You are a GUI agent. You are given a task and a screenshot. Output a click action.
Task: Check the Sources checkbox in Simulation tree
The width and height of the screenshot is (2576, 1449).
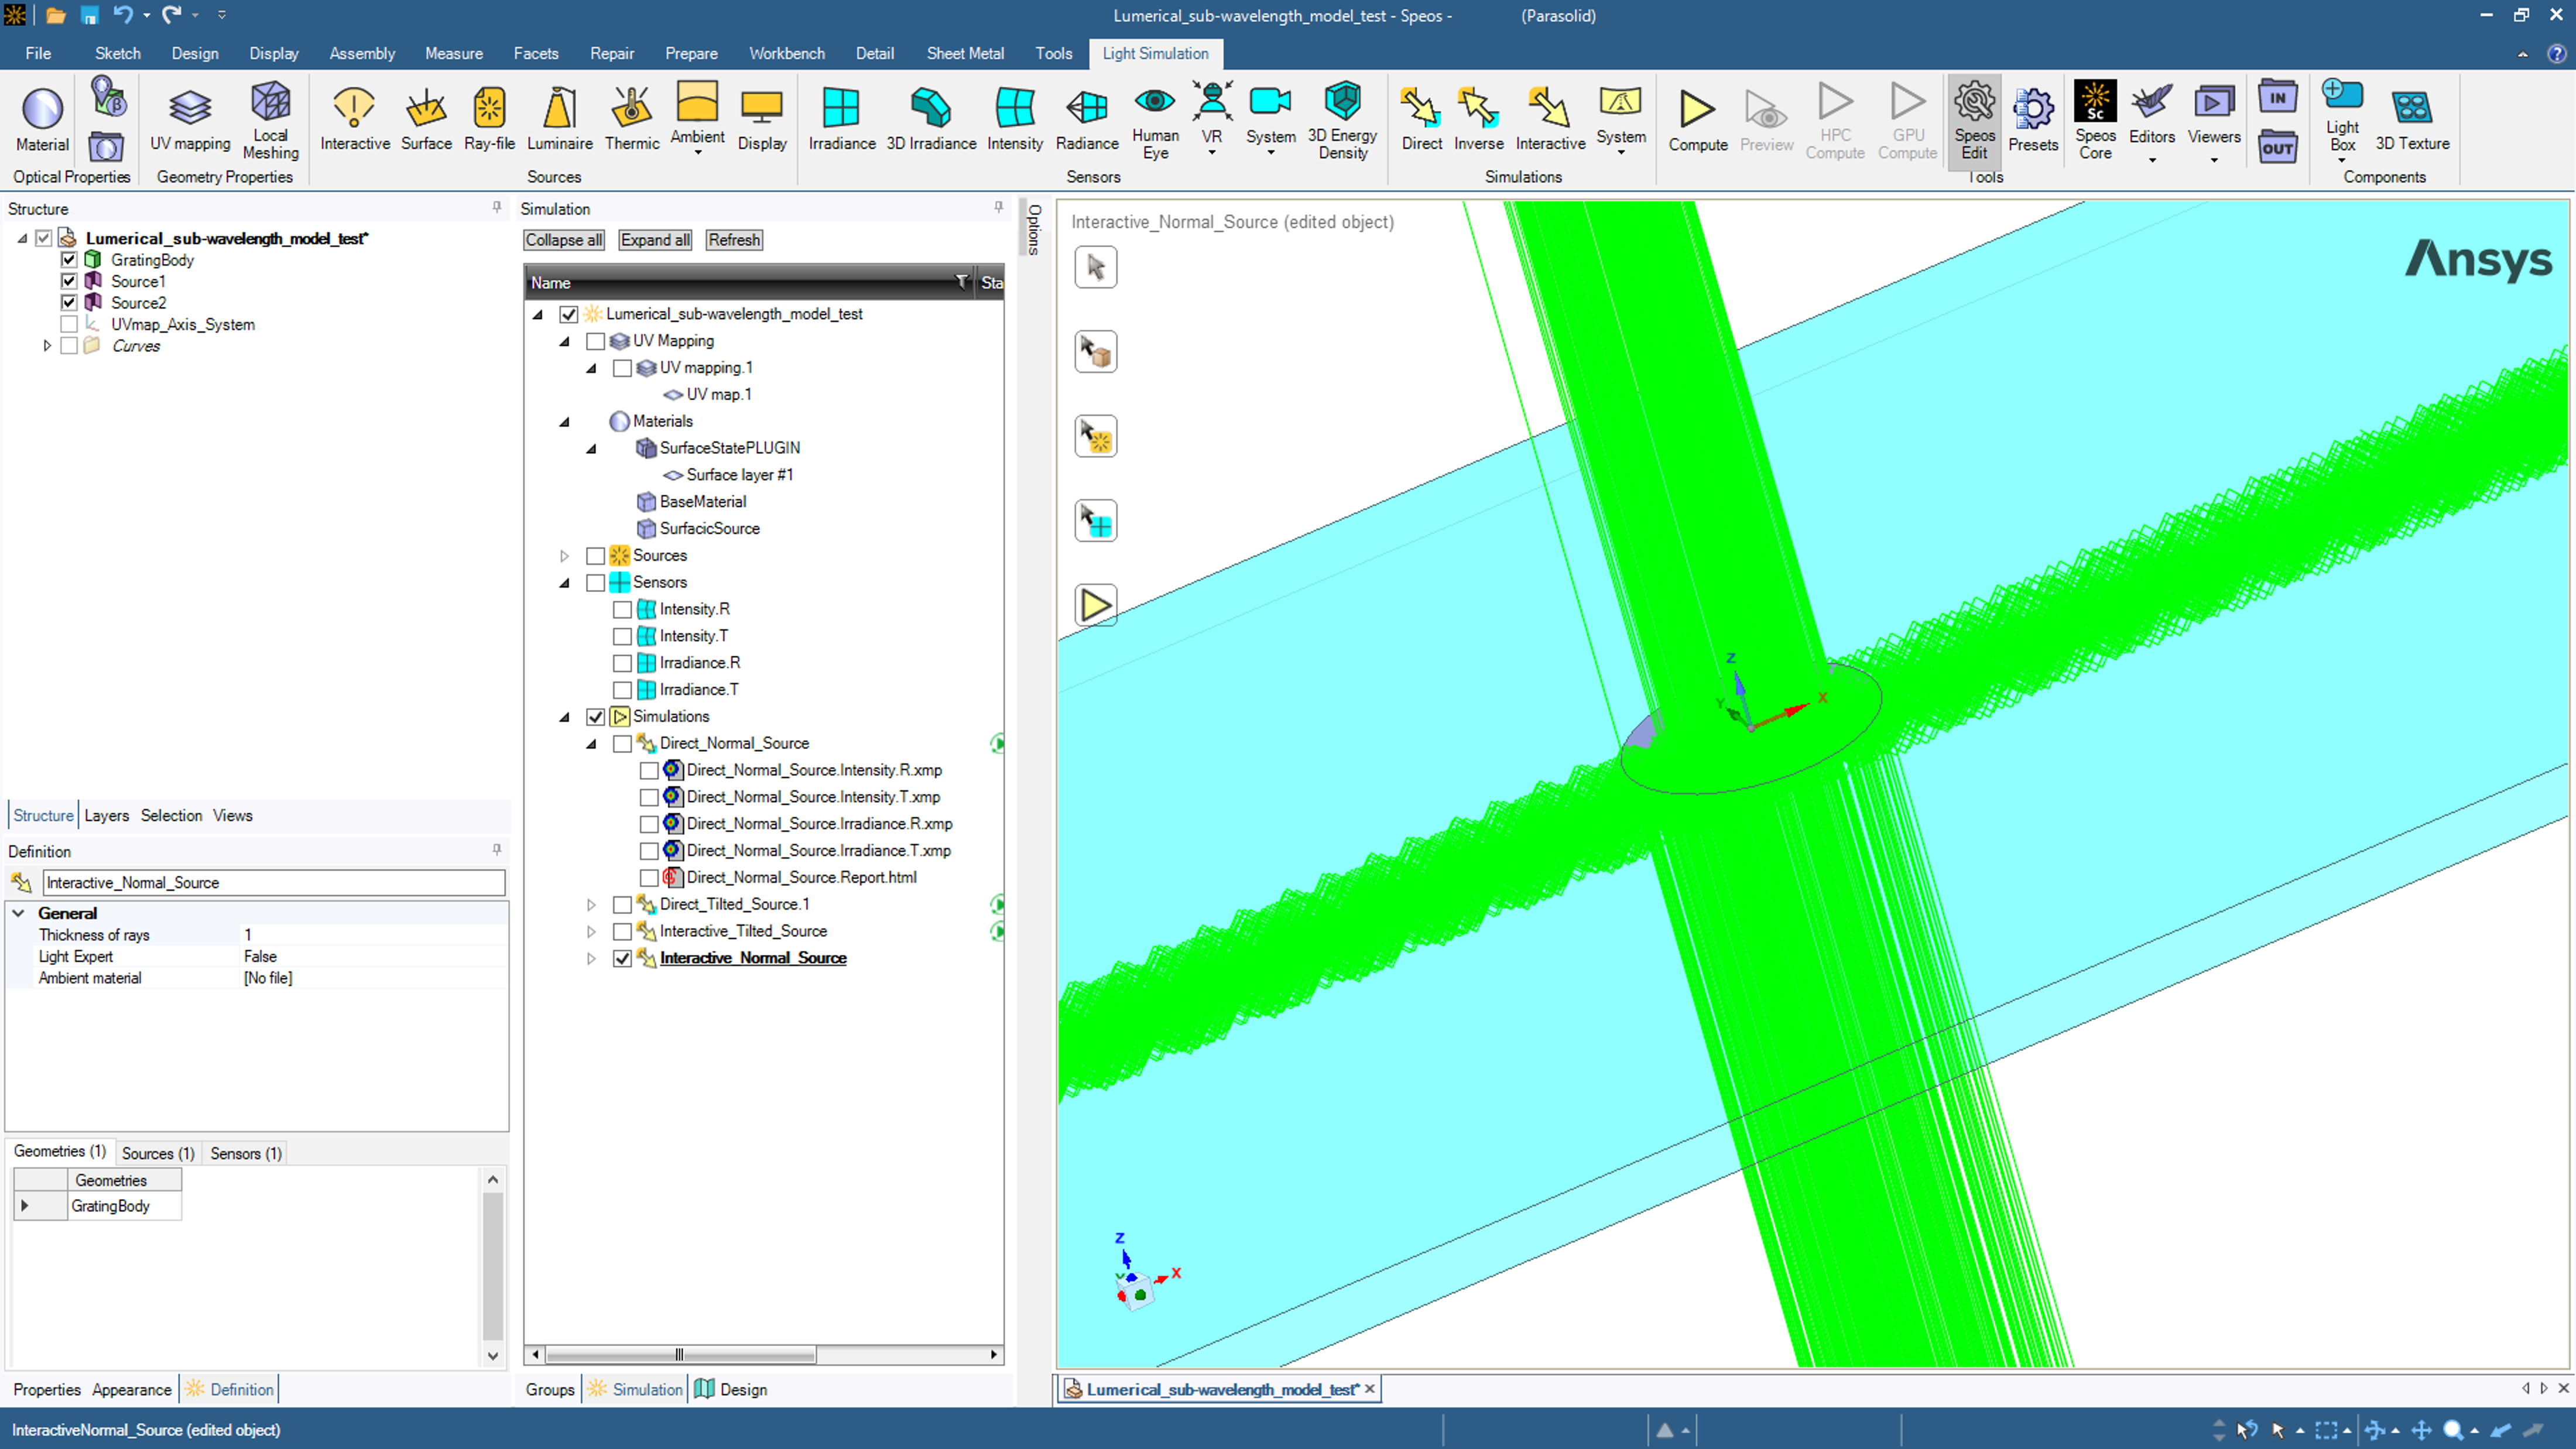point(596,556)
